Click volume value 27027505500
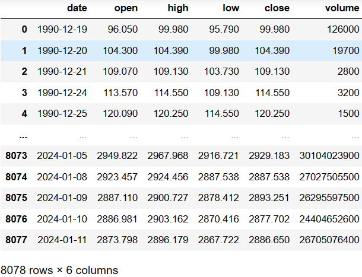The width and height of the screenshot is (362, 277). coord(329,177)
